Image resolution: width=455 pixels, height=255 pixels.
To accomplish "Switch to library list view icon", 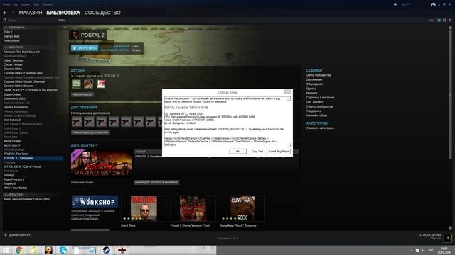I will point(444,21).
